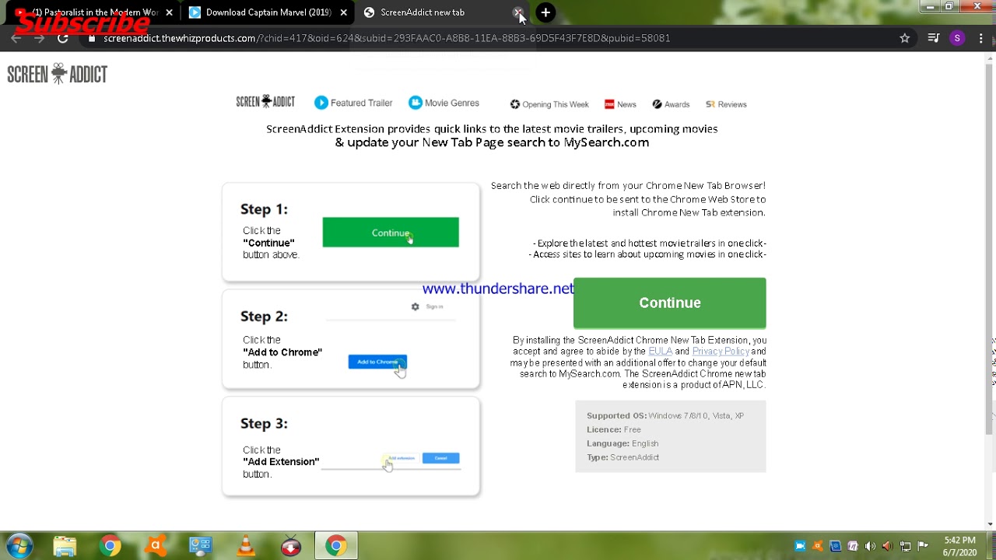The height and width of the screenshot is (560, 996).
Task: Click the 'Type: ScreenAddict' text line
Action: [x=622, y=457]
